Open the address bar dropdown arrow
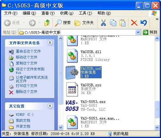 point(138,32)
